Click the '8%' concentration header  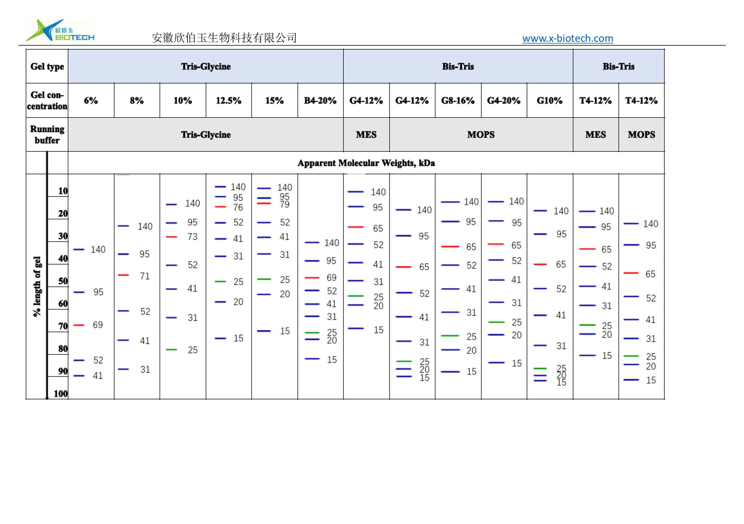pos(137,100)
